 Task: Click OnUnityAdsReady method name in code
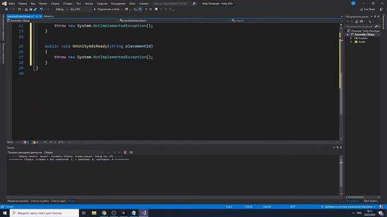tap(90, 46)
